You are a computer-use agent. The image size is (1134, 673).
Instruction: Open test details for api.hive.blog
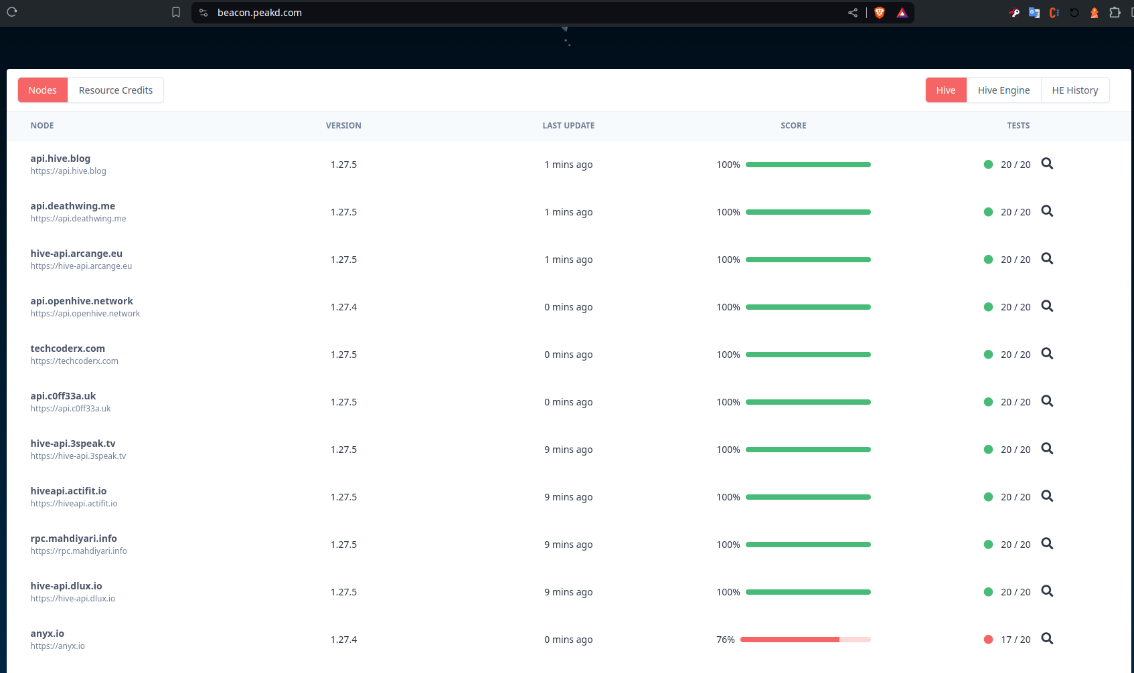click(1047, 164)
